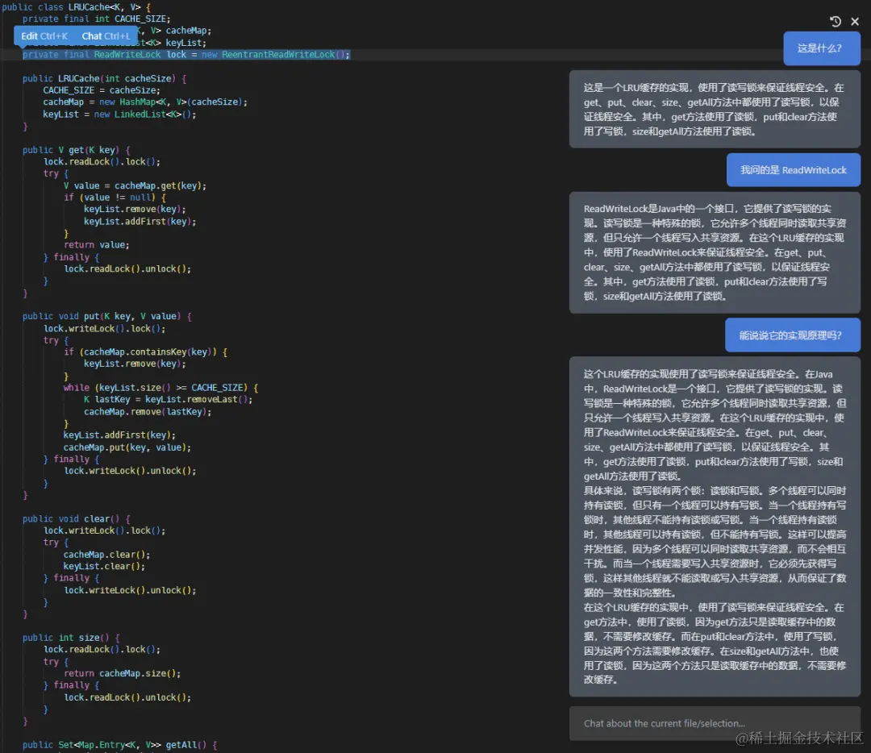Select the user message '这是什么?'
The width and height of the screenshot is (871, 753).
(822, 48)
